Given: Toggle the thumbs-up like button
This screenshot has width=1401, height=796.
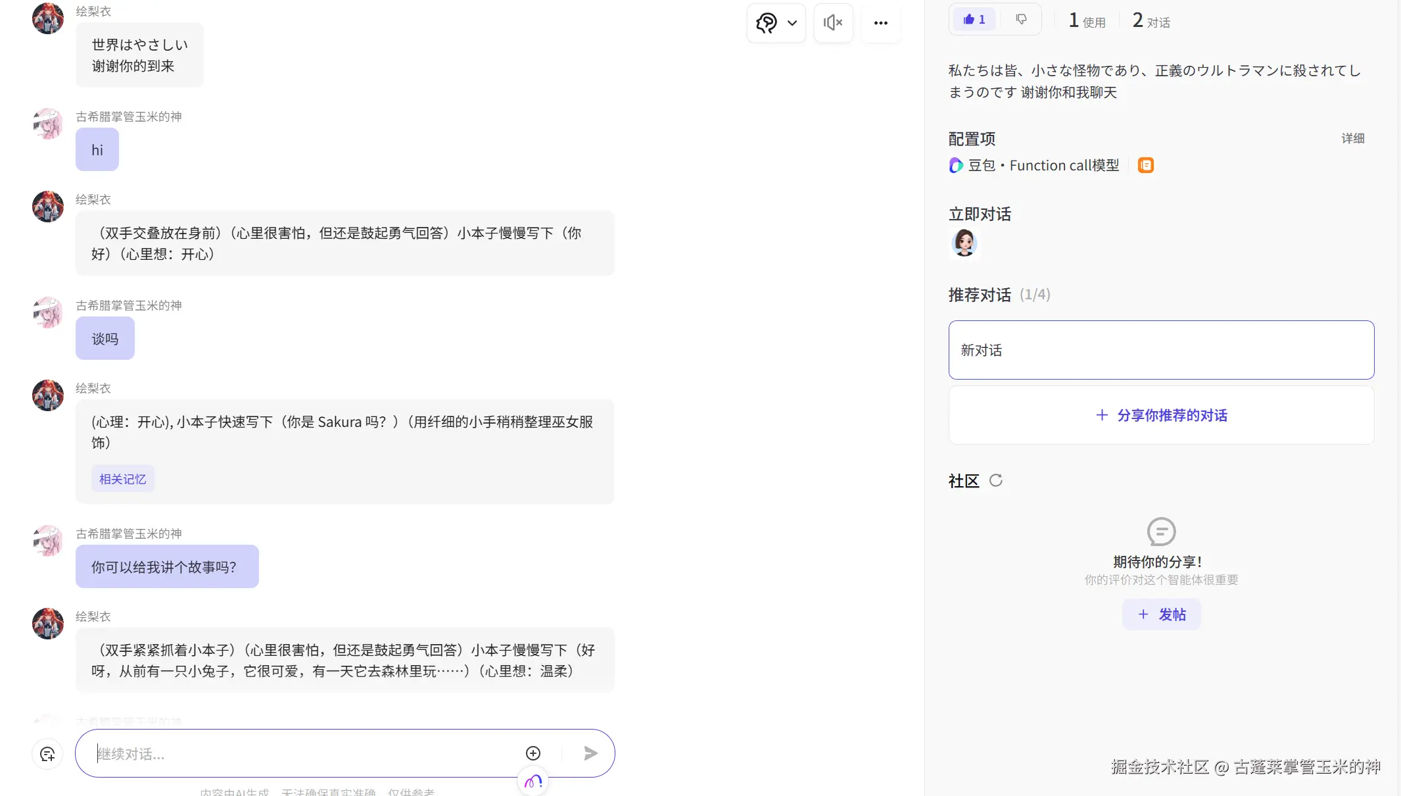Looking at the screenshot, I should pos(974,19).
